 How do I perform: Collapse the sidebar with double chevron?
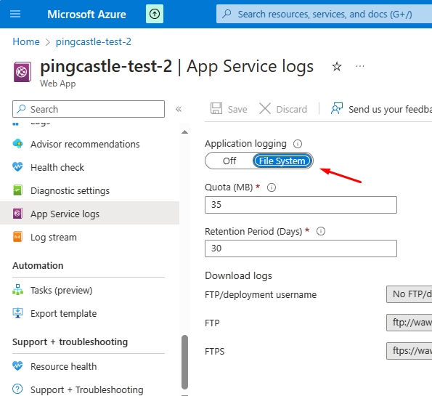[x=179, y=109]
